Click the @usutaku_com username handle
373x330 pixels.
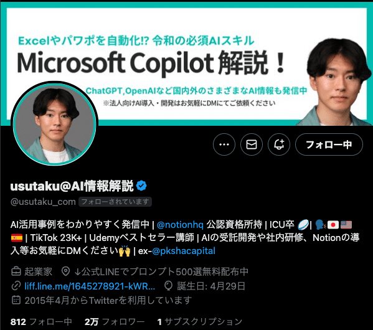tap(43, 202)
